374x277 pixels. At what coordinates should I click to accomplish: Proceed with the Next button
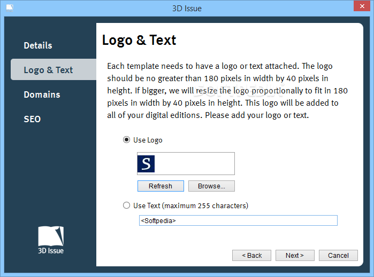[295, 255]
